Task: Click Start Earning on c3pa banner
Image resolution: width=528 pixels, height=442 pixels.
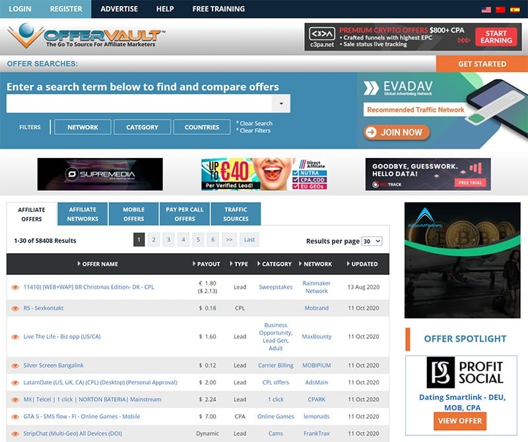Action: [496, 37]
